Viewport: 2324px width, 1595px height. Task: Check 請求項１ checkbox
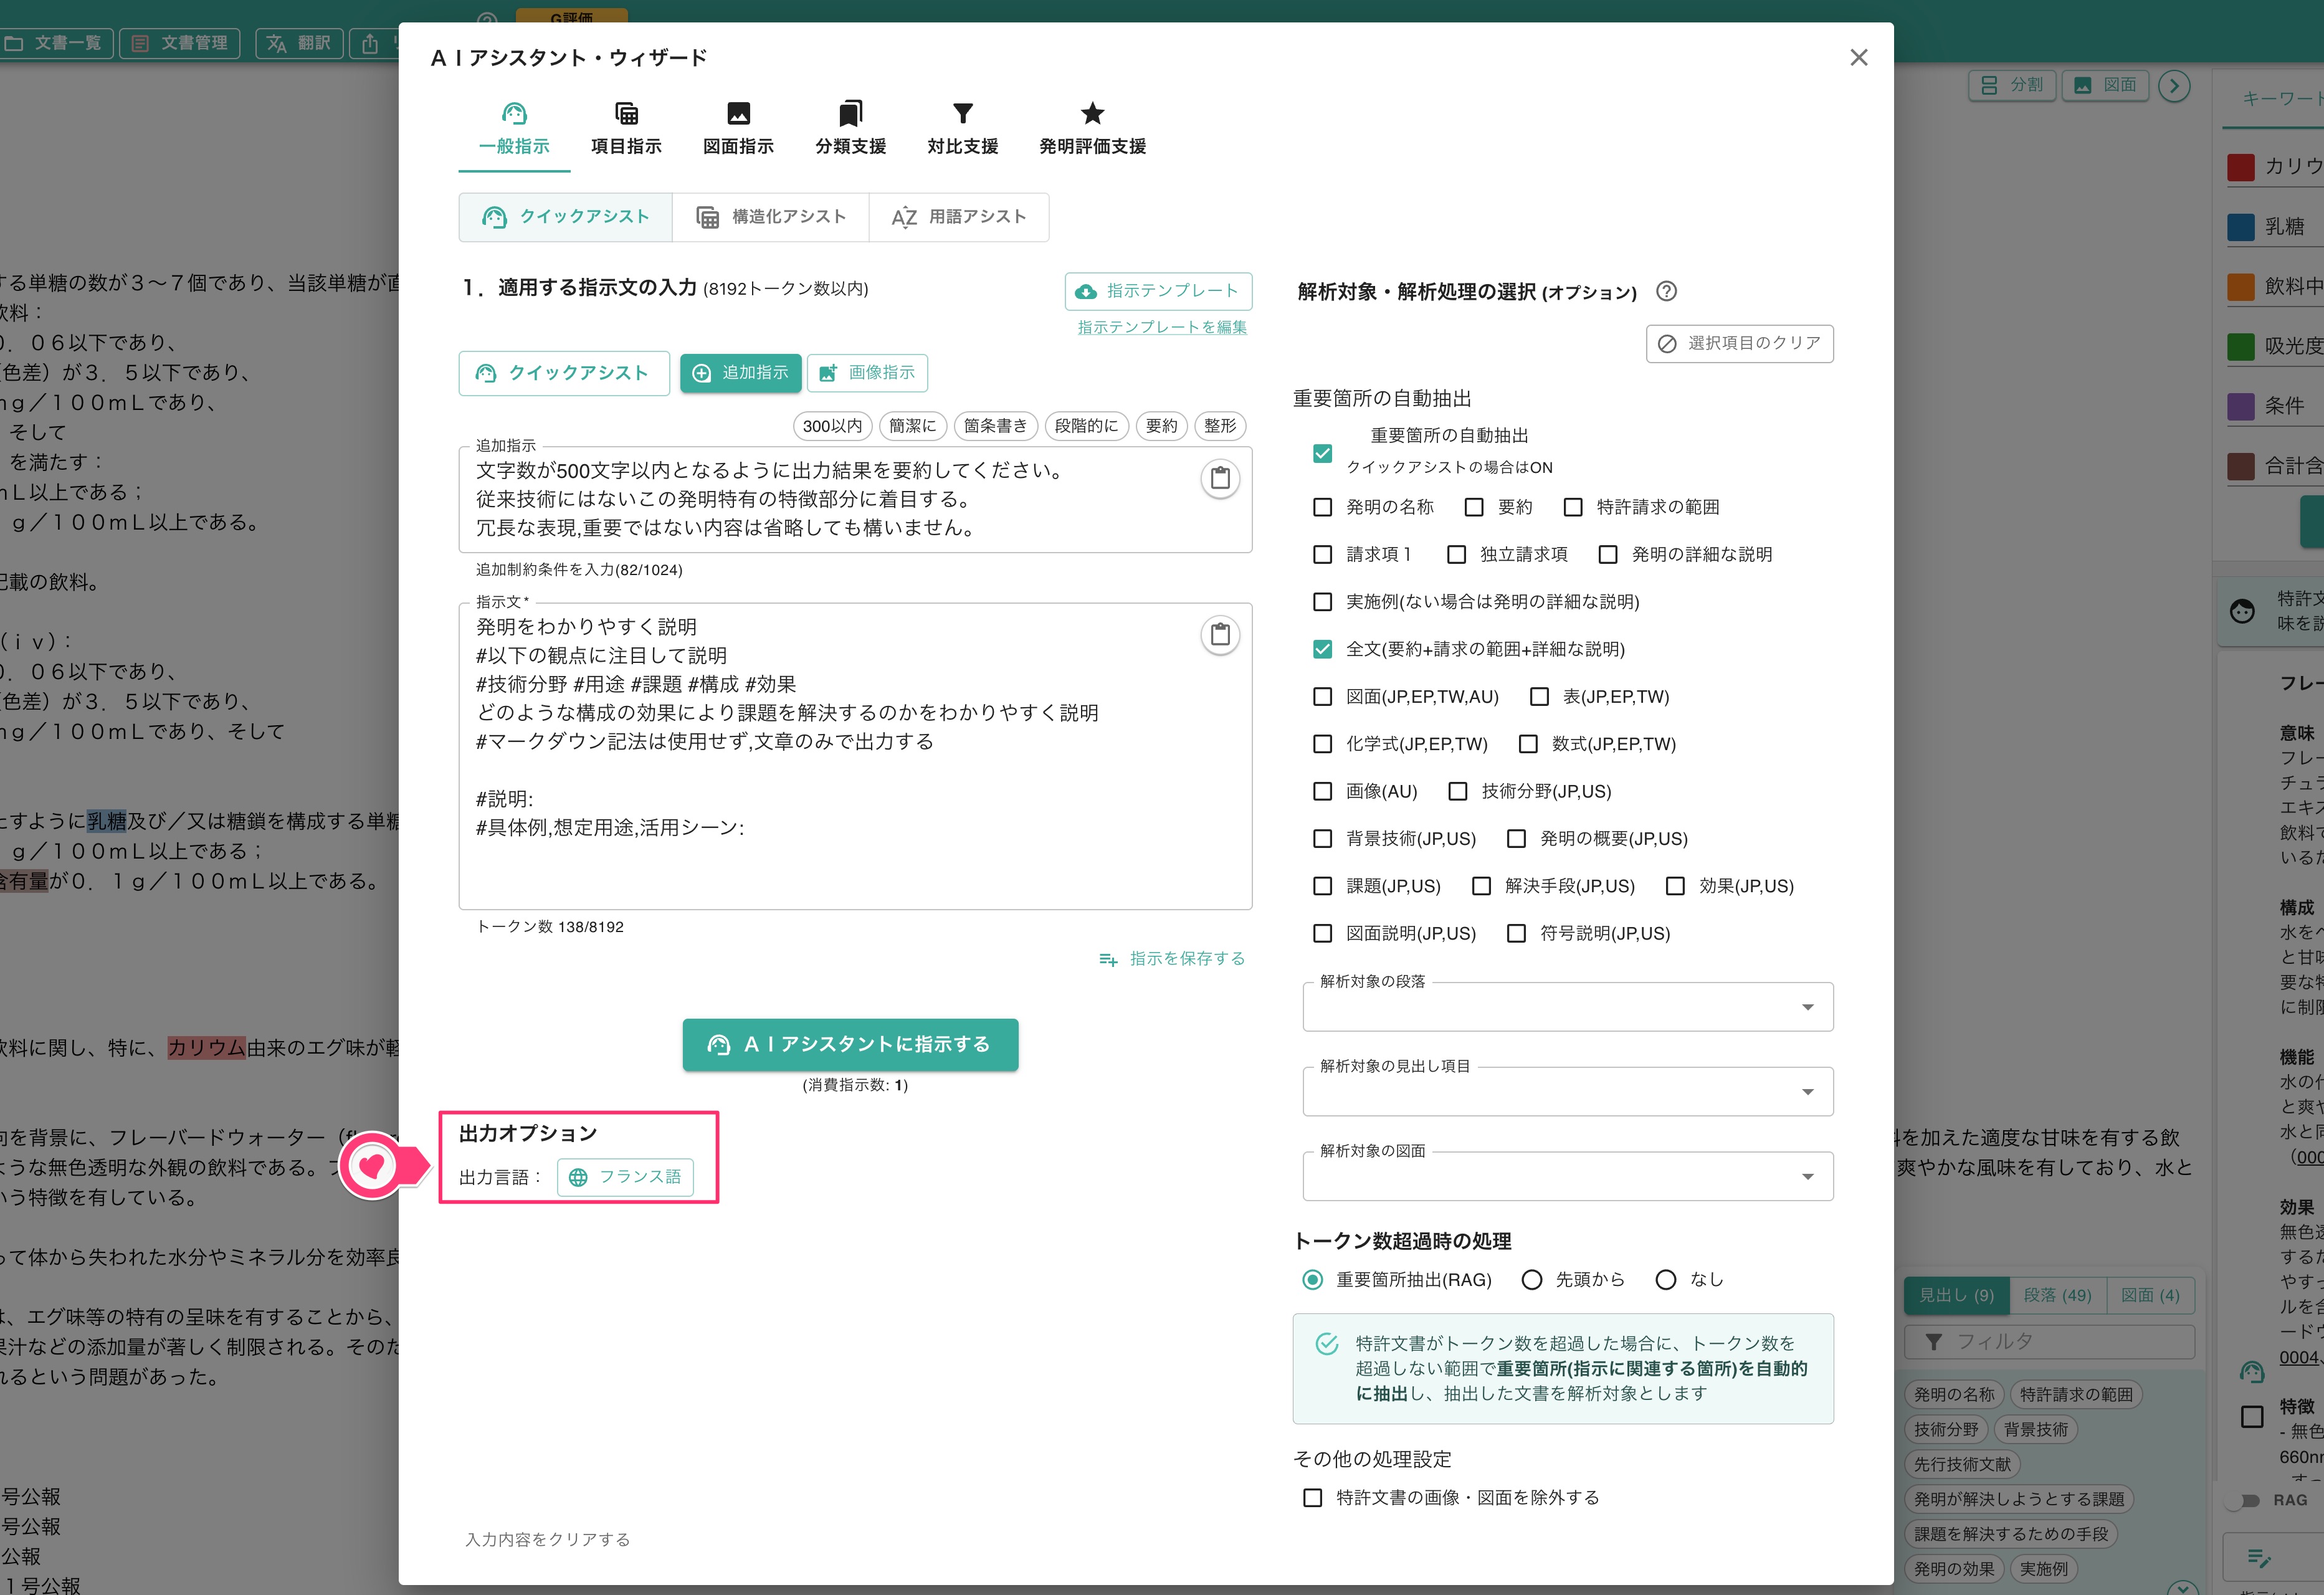[1322, 555]
